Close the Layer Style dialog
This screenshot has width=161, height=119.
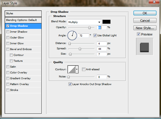point(154,2)
